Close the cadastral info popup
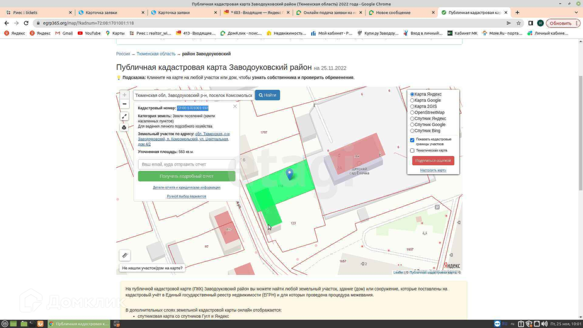Viewport: 583px width, 328px height. tap(235, 106)
